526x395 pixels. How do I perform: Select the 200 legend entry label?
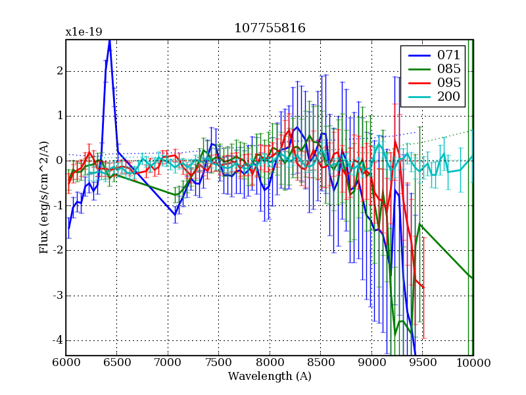coord(448,97)
